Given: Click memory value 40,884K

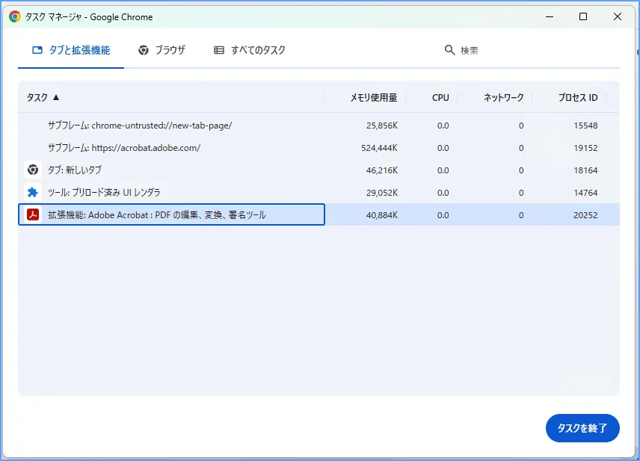Looking at the screenshot, I should click(381, 215).
